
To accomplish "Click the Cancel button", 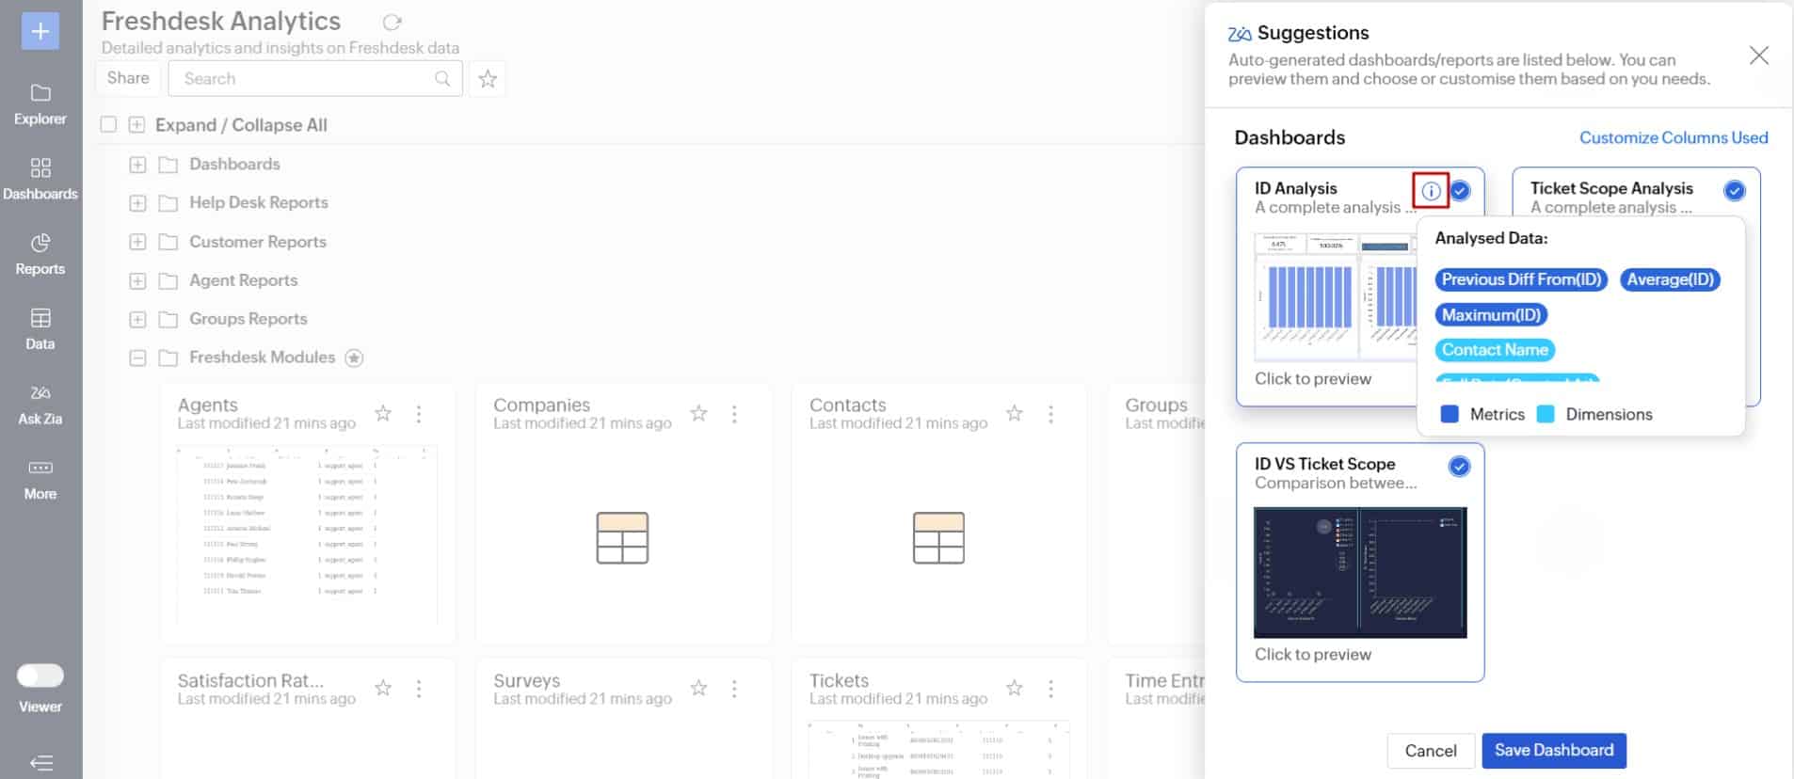I will [x=1431, y=751].
